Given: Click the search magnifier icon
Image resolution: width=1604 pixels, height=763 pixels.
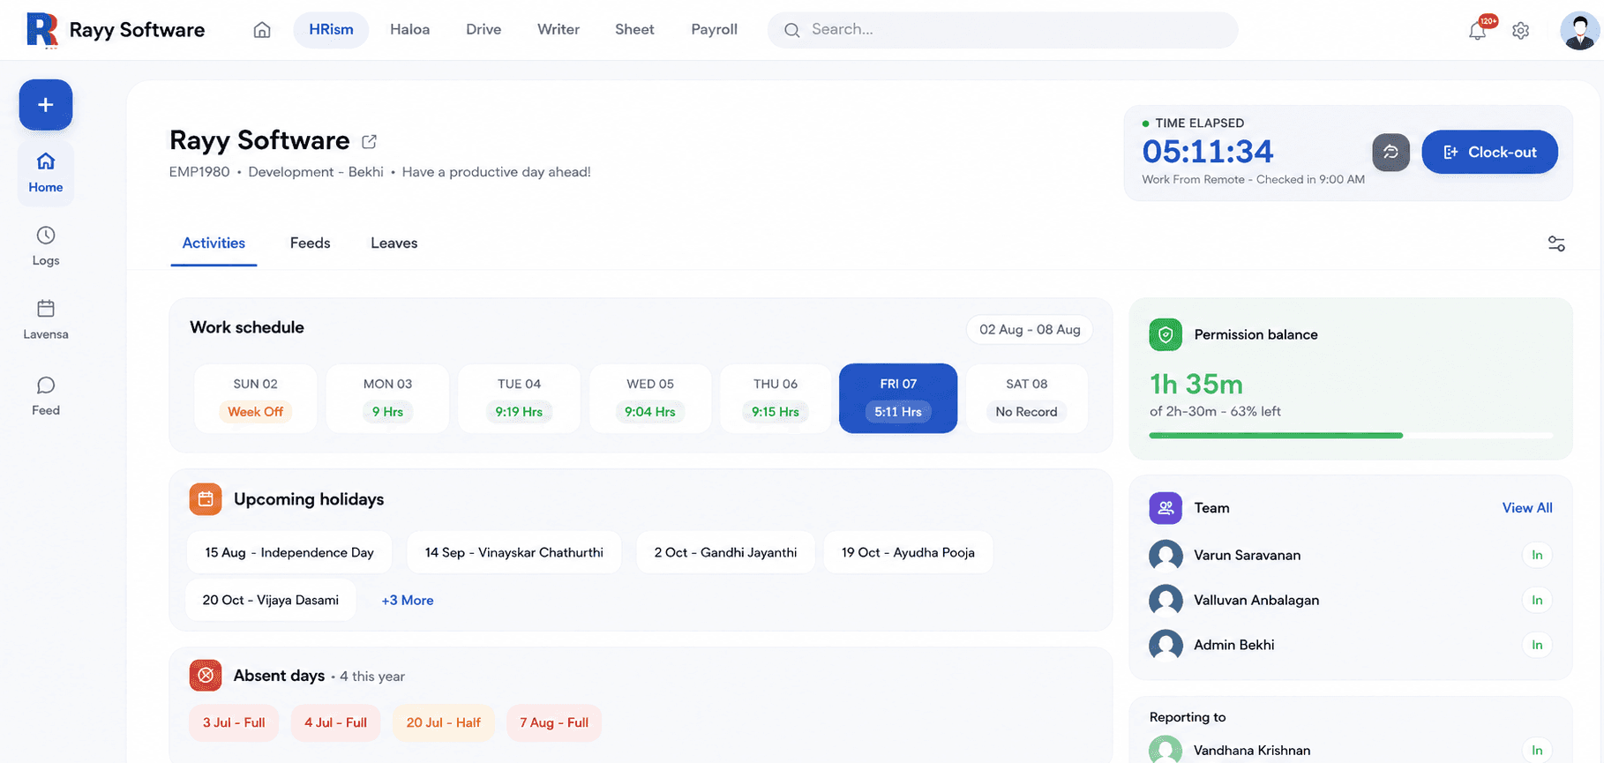Looking at the screenshot, I should 792,30.
